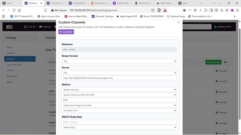Screen dimensions: 241x135
Task: Open Source URL type dropdown
Action: (119, 73)
